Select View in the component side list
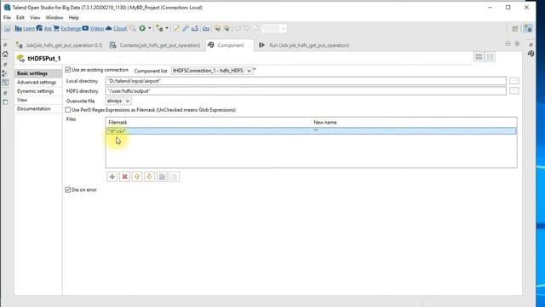 click(x=38, y=100)
